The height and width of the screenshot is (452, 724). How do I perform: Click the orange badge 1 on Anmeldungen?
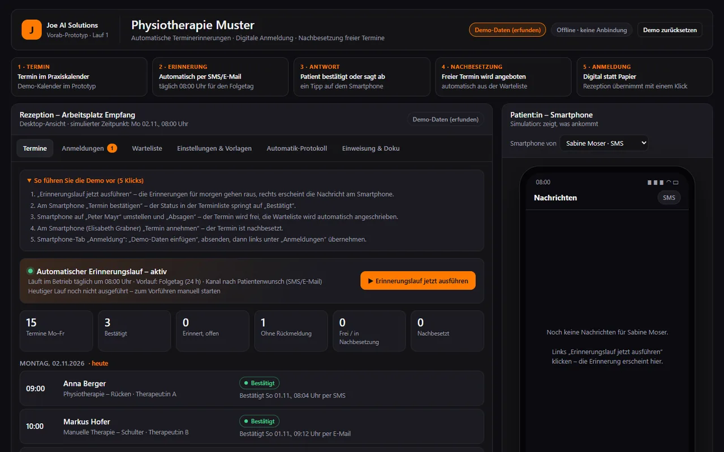point(112,148)
